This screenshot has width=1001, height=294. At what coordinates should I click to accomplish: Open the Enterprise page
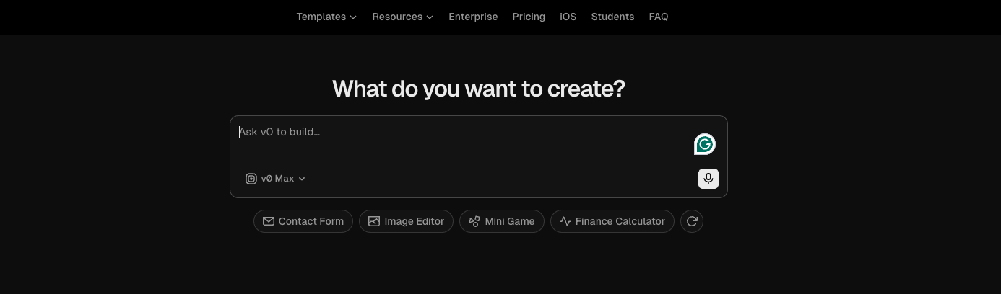pyautogui.click(x=473, y=17)
